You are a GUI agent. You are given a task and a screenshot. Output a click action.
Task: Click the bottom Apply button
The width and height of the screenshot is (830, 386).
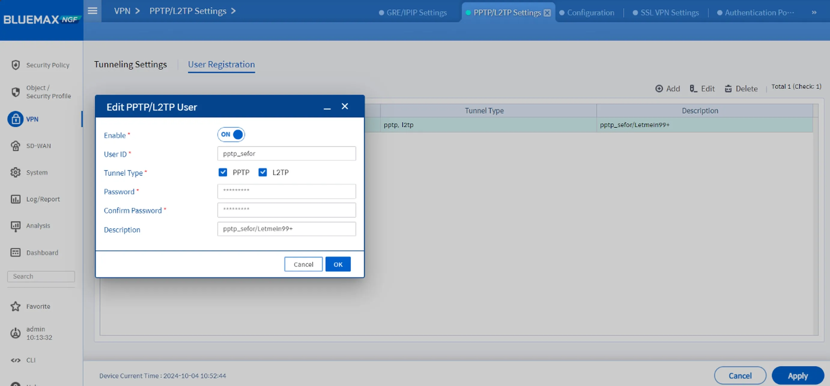[798, 376]
